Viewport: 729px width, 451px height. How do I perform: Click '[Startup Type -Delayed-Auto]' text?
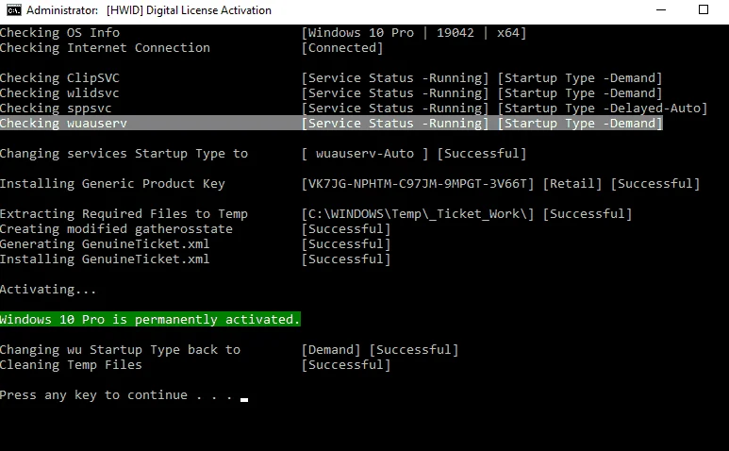click(603, 109)
